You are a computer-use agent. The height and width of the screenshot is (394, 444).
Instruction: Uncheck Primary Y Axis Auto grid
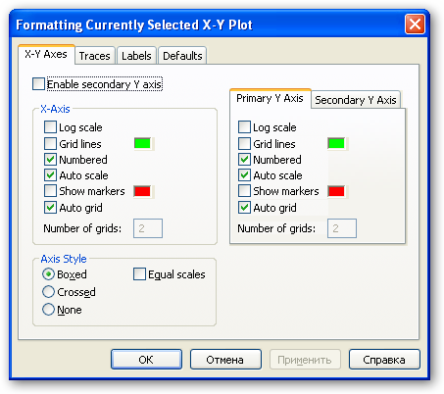[244, 207]
